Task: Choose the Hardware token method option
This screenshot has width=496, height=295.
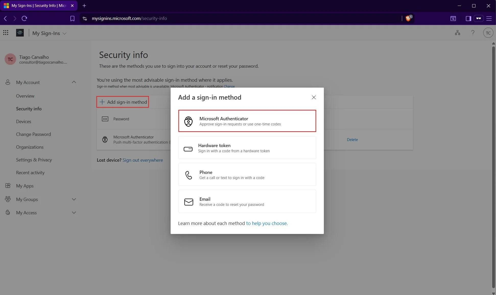Action: pos(247,148)
